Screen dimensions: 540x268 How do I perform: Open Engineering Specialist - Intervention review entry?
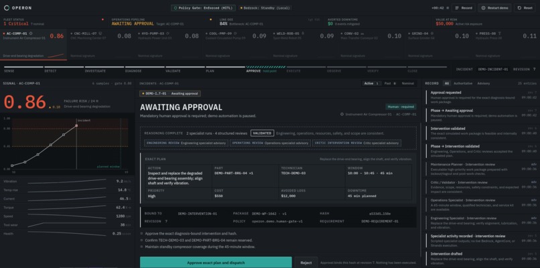pos(480,222)
